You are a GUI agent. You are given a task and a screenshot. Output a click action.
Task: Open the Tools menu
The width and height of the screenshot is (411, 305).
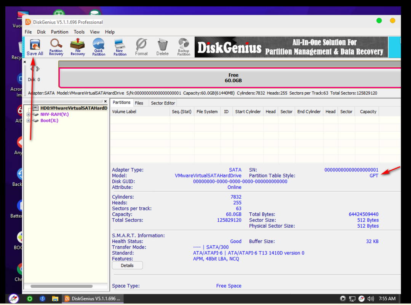point(79,32)
